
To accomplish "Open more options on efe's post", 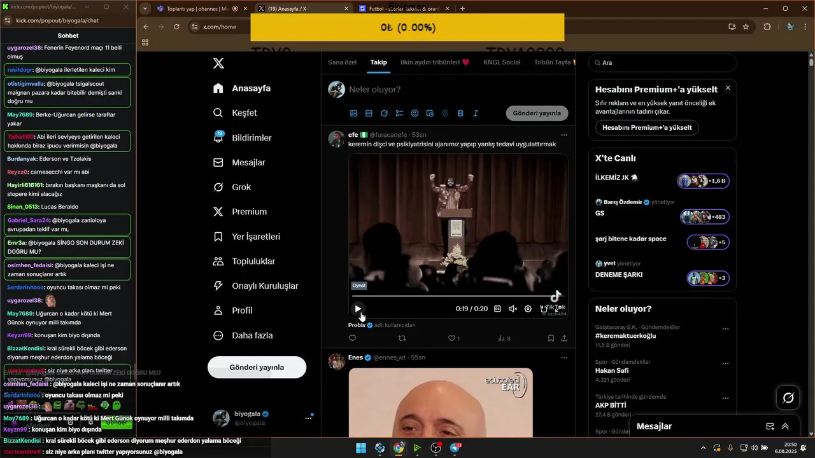I will pos(564,135).
